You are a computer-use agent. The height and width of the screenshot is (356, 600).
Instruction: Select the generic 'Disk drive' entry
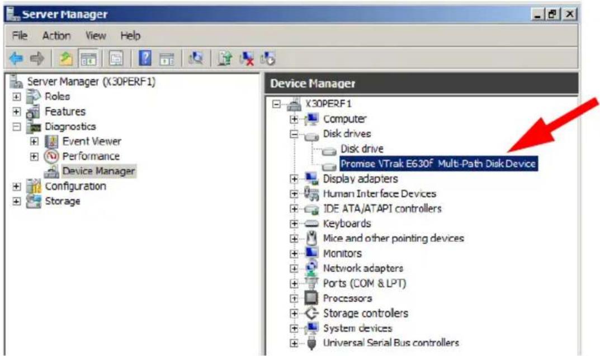(x=362, y=149)
